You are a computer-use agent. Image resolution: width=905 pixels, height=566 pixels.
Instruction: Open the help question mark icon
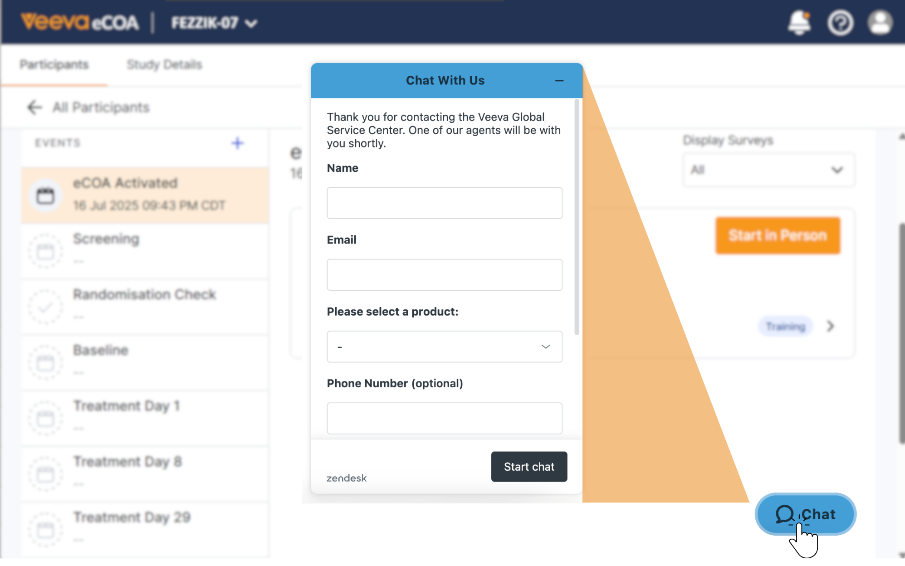840,23
